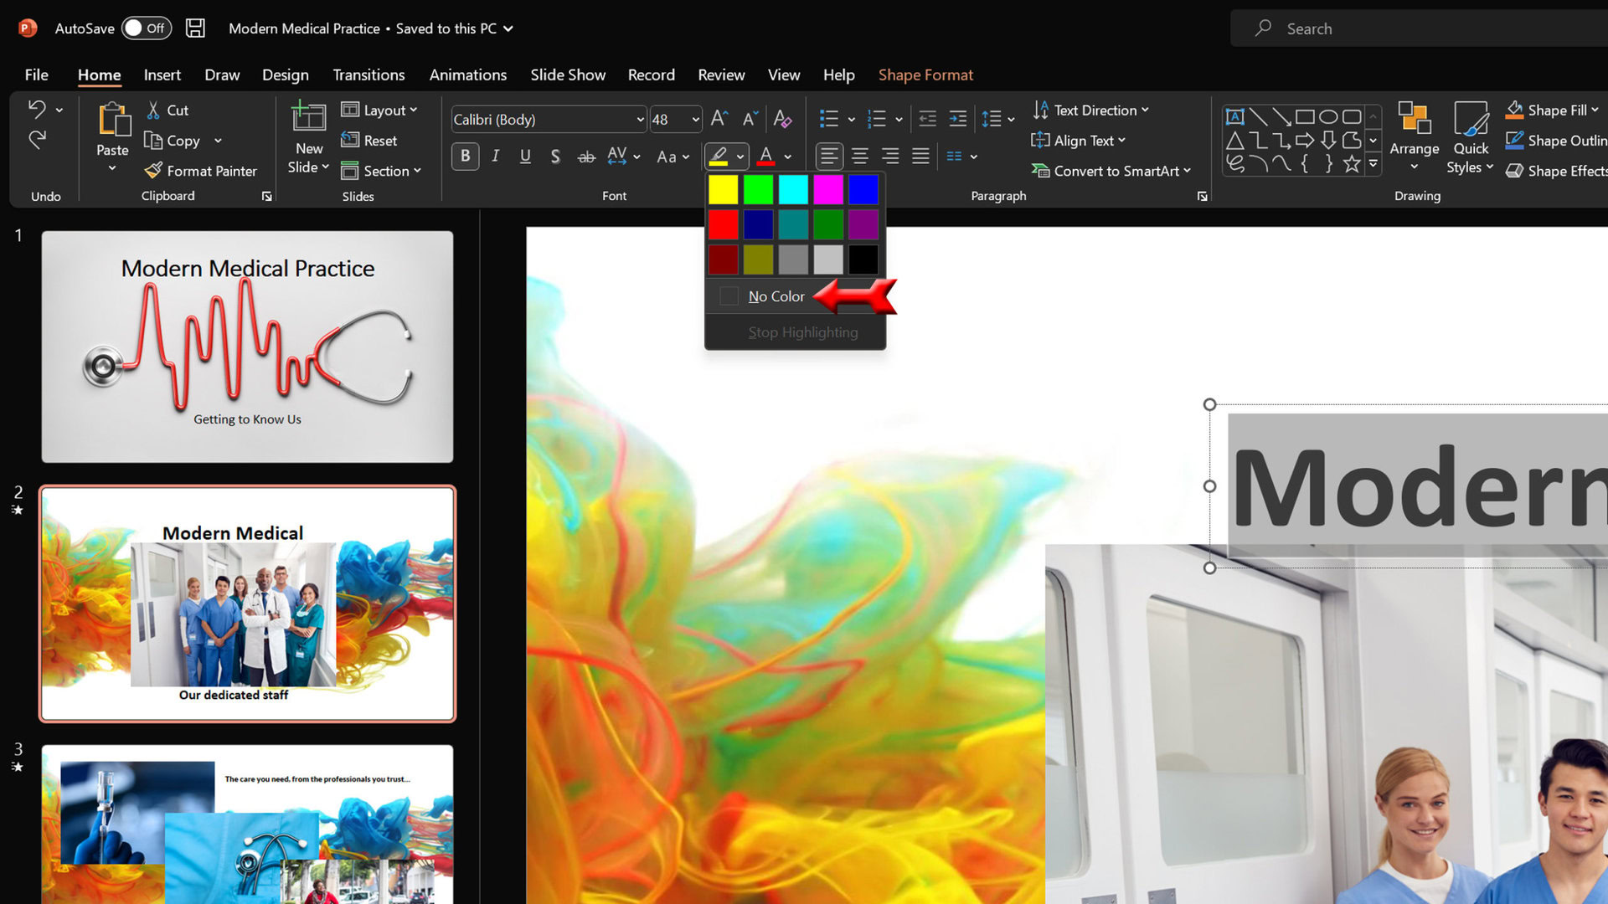Open the font name dropdown

click(640, 120)
